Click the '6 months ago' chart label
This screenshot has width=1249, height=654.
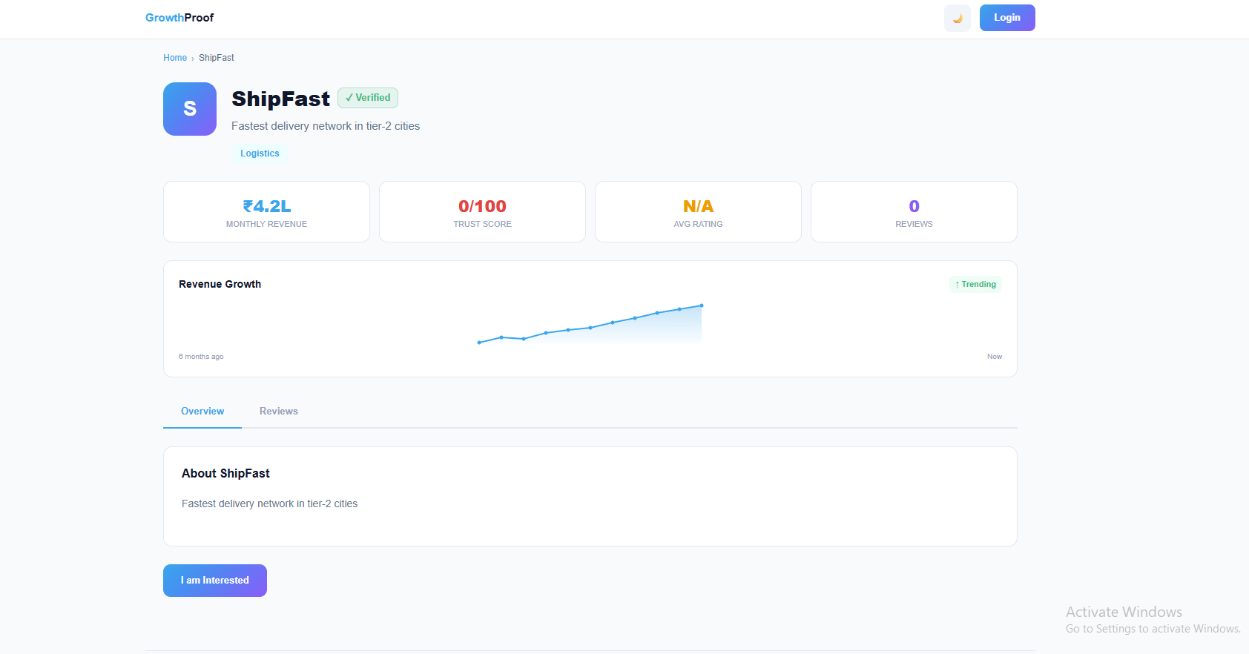click(x=201, y=357)
